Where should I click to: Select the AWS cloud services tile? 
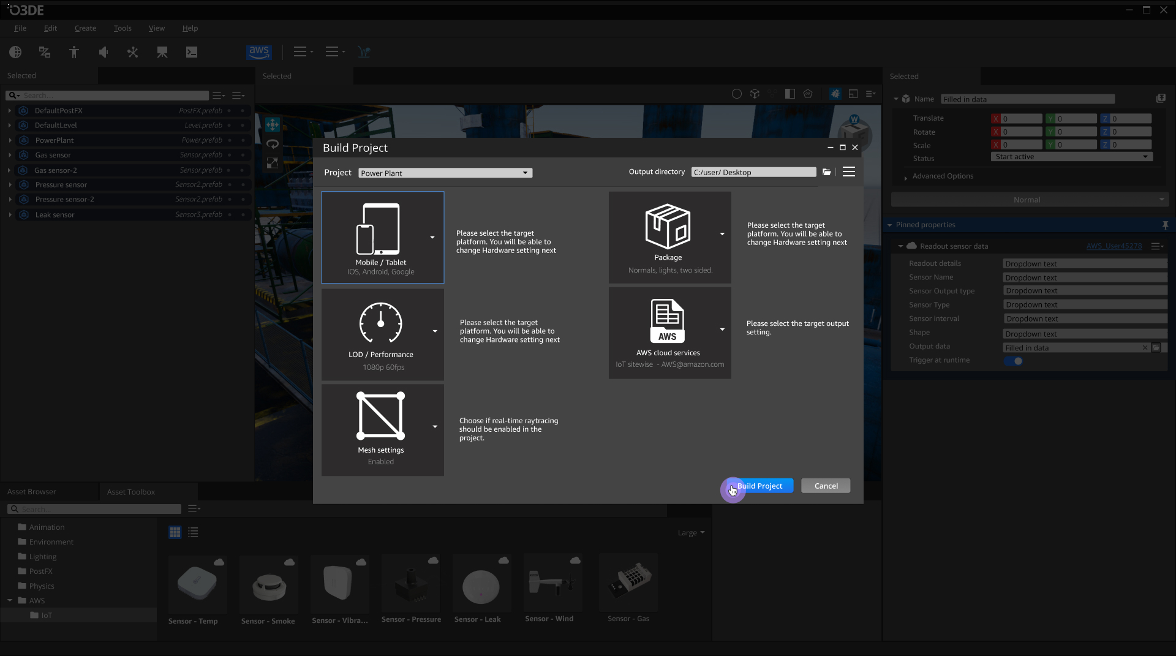pos(669,333)
